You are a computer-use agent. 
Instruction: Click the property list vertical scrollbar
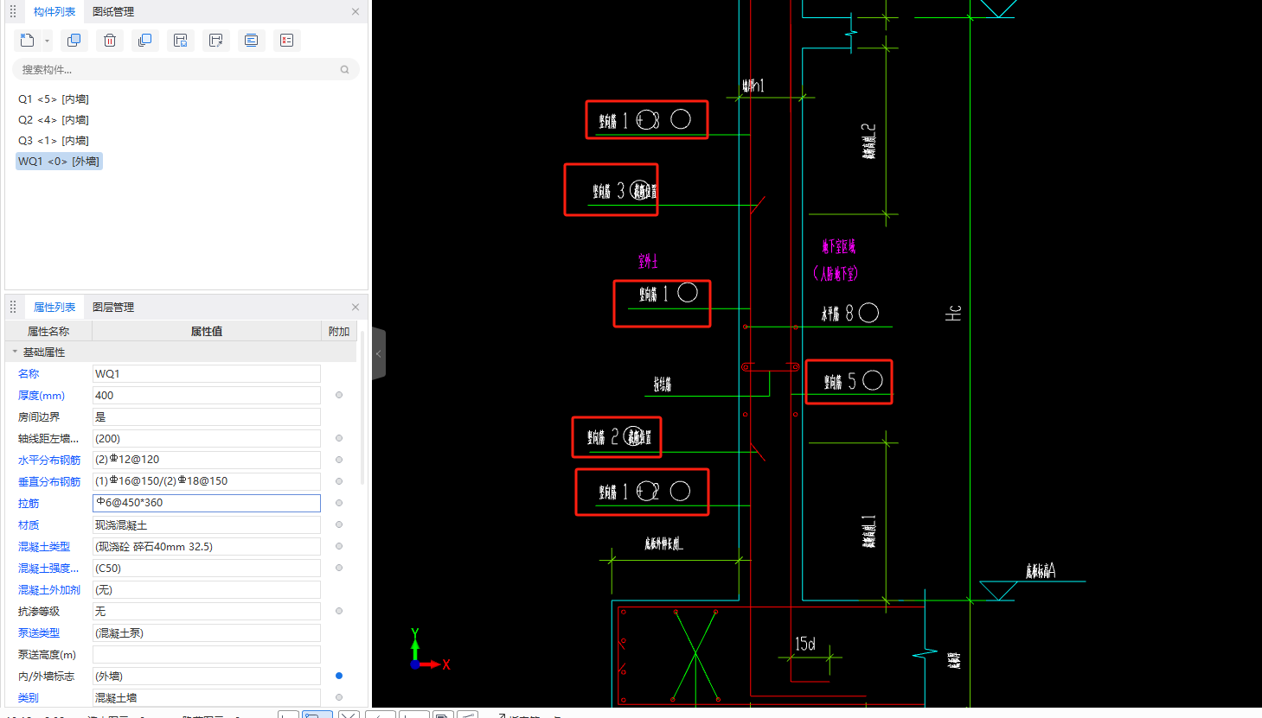tap(362, 406)
